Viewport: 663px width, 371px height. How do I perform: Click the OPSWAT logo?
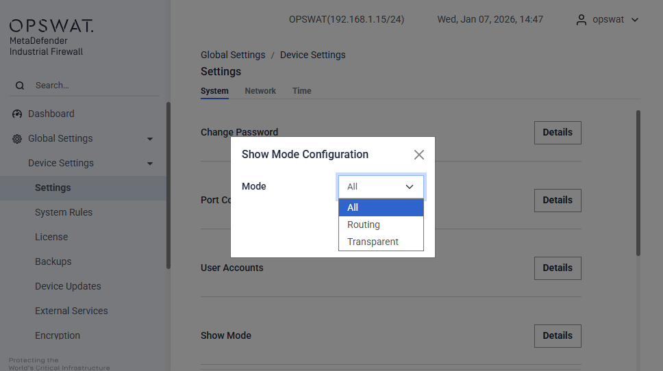(x=51, y=27)
